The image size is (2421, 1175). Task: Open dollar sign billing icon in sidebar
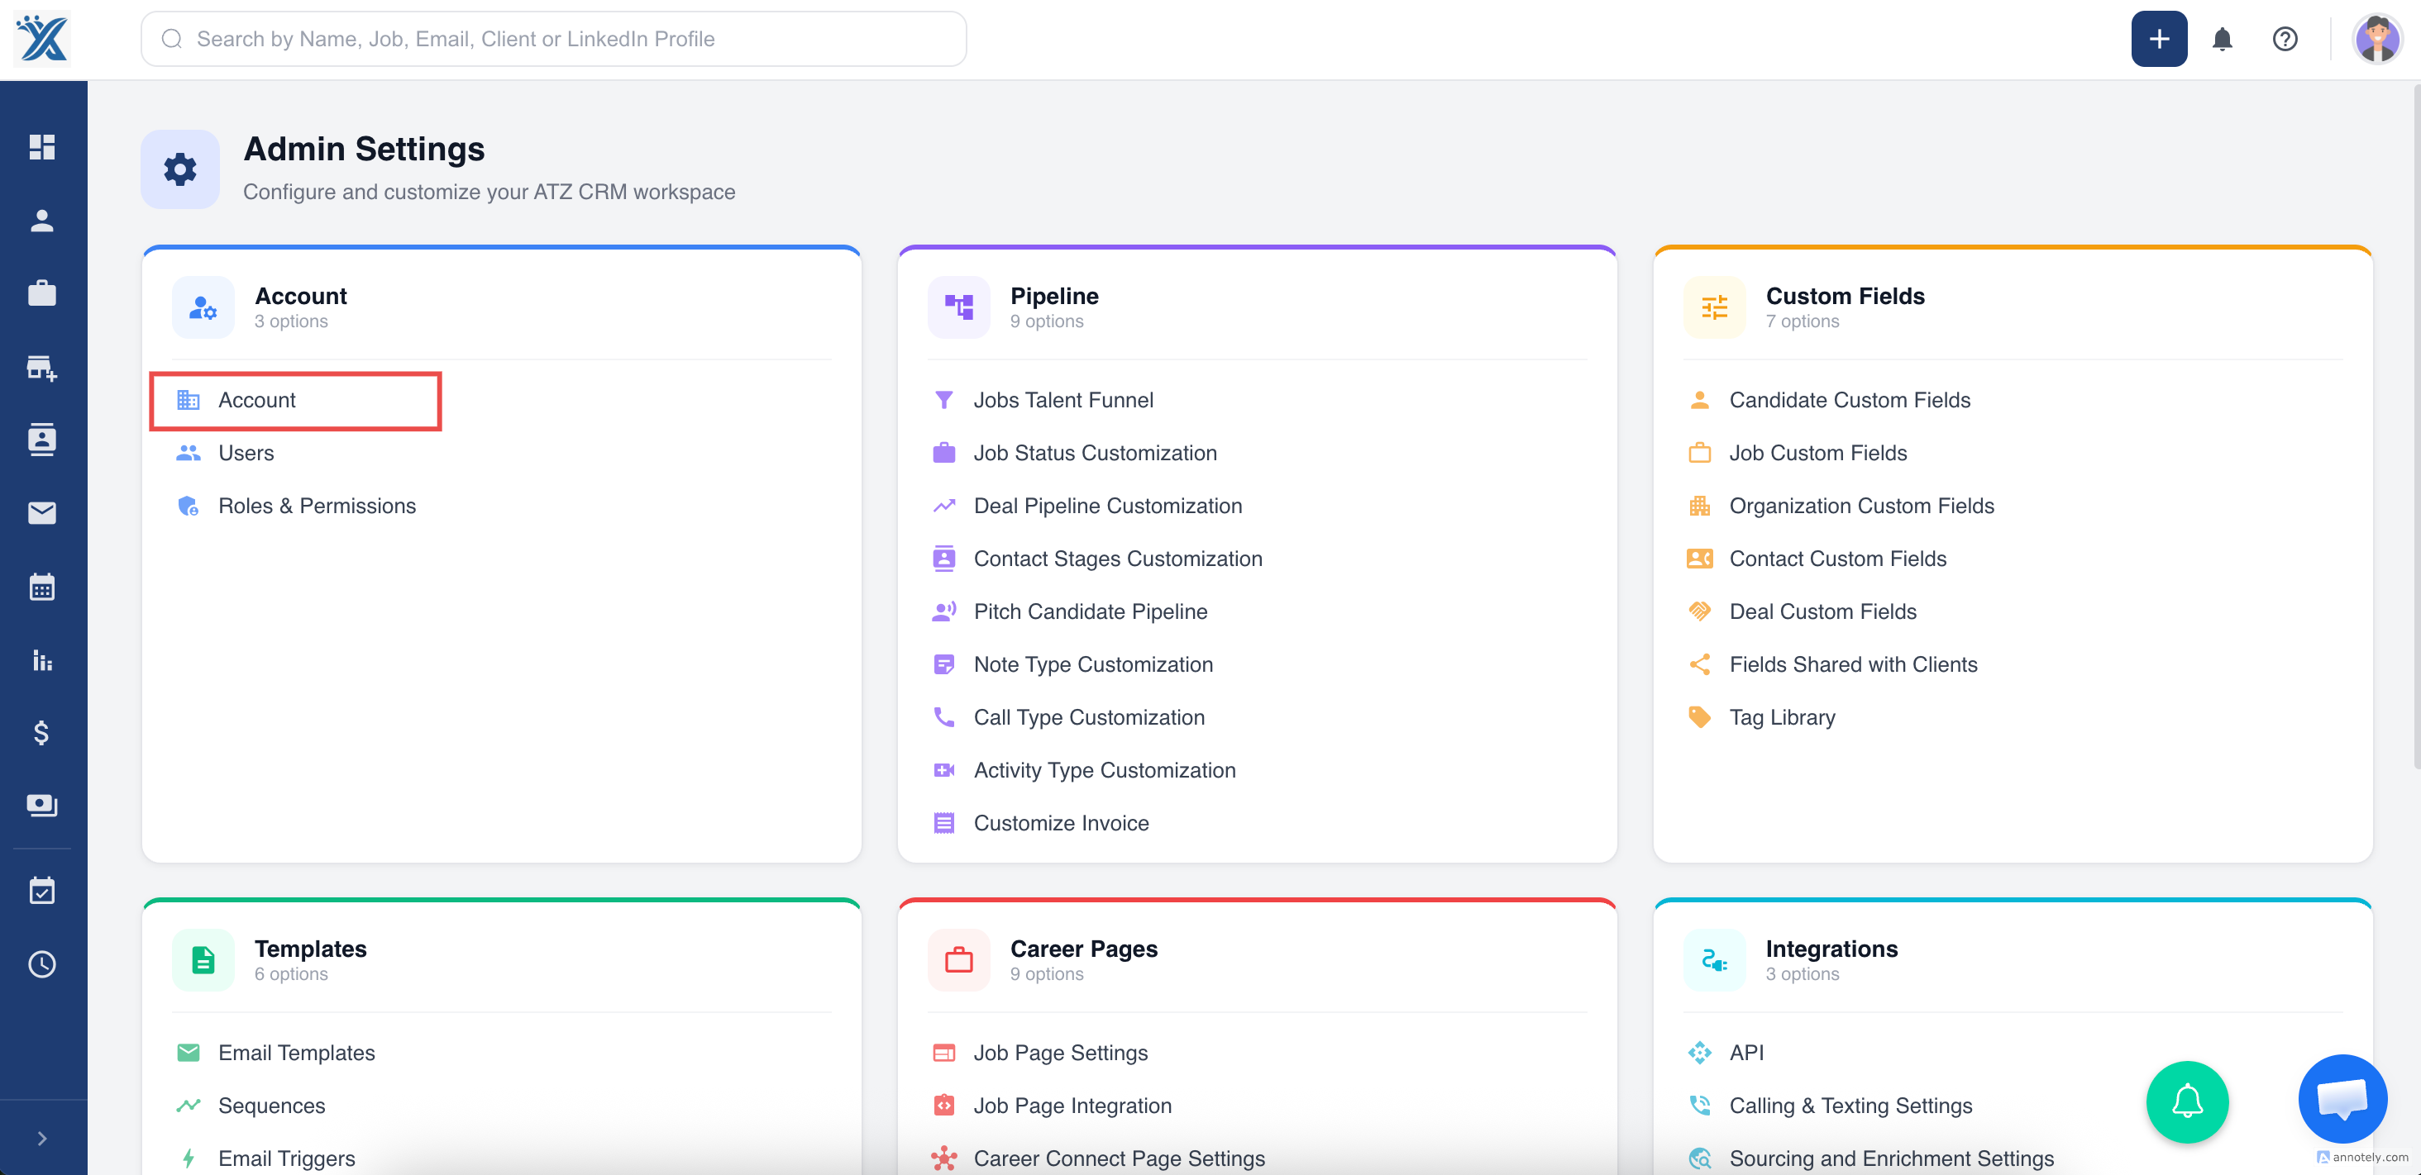pyautogui.click(x=42, y=733)
